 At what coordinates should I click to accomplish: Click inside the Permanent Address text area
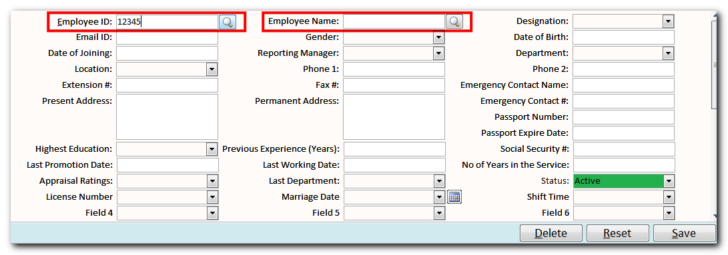click(x=394, y=117)
